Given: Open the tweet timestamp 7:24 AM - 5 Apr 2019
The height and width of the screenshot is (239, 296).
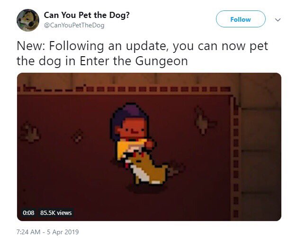Looking at the screenshot, I should (x=47, y=232).
